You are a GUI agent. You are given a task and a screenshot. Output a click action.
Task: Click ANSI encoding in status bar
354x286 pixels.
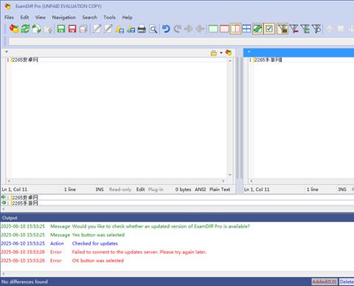click(201, 189)
